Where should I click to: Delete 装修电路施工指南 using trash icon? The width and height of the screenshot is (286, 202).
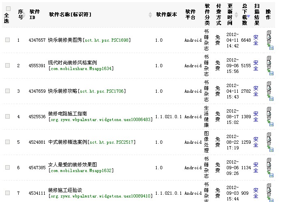(x=269, y=118)
